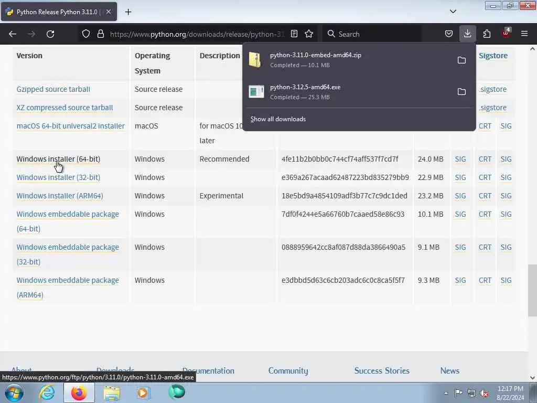Open CRT link in 9.3 MB embeddable row
The width and height of the screenshot is (537, 403).
tap(485, 280)
